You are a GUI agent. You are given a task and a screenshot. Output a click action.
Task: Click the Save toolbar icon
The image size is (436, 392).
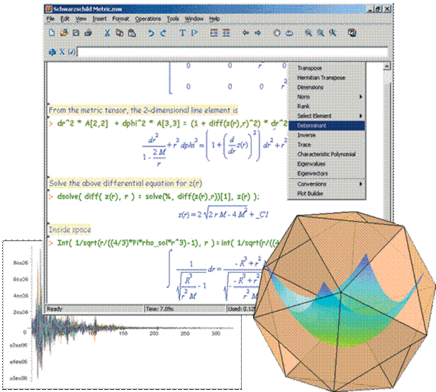76,33
